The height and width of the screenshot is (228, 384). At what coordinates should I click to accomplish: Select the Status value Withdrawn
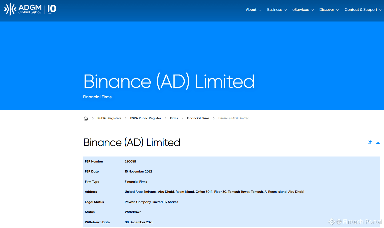(133, 212)
